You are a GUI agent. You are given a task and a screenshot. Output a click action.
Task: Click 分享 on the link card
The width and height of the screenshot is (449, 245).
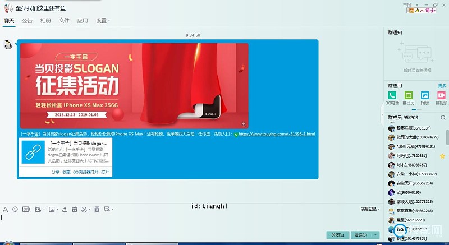(55, 172)
